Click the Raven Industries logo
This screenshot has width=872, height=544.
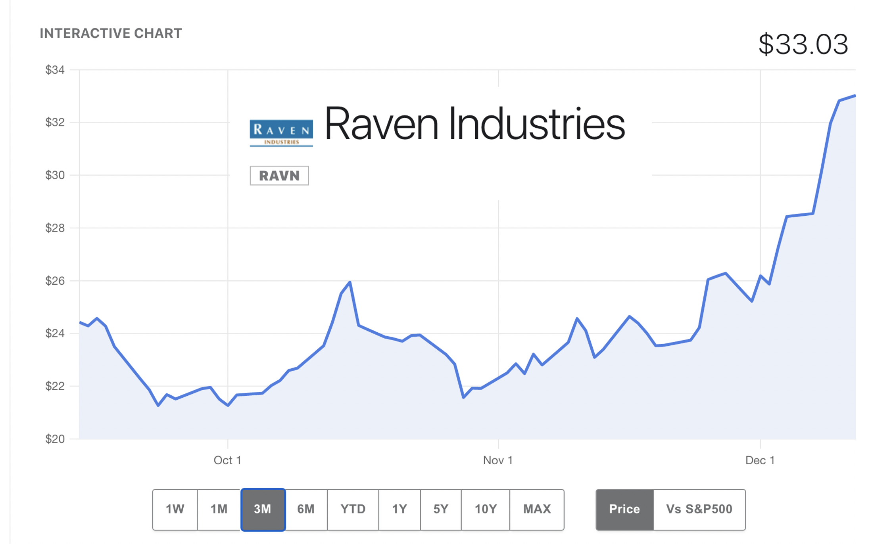[281, 133]
